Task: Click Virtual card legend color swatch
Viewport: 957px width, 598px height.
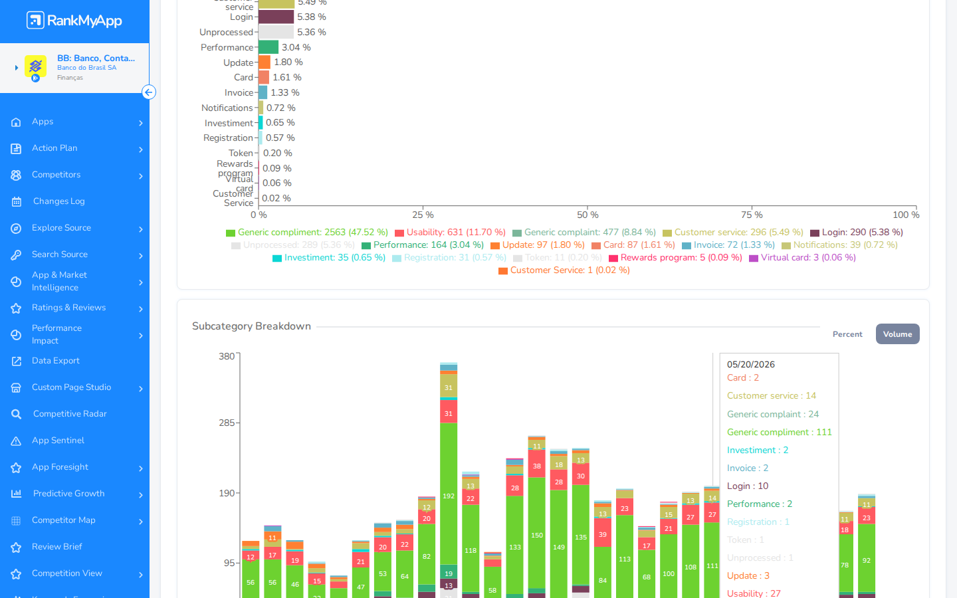Action: click(754, 258)
